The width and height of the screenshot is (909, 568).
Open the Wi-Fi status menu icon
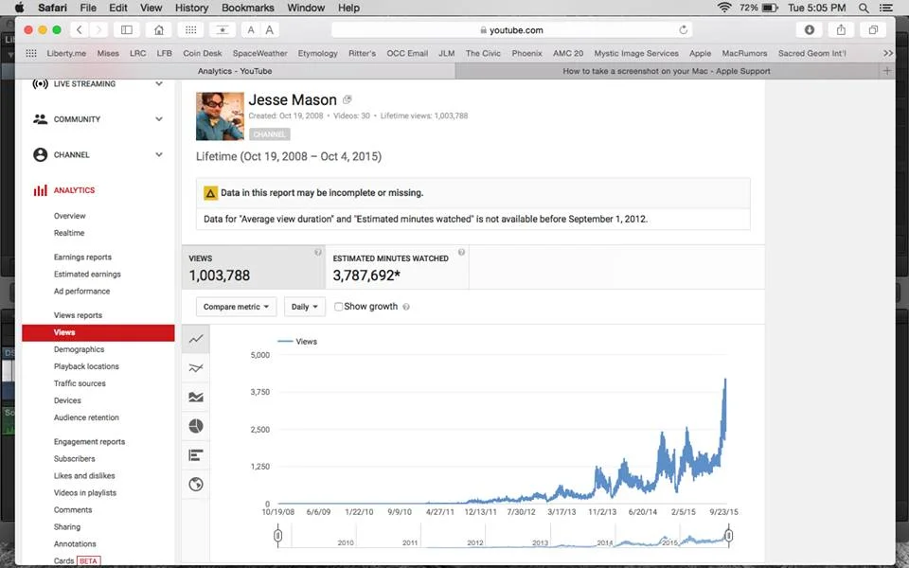coord(724,8)
